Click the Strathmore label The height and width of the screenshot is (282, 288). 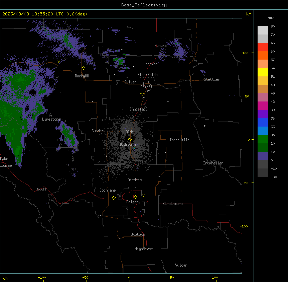172,204
